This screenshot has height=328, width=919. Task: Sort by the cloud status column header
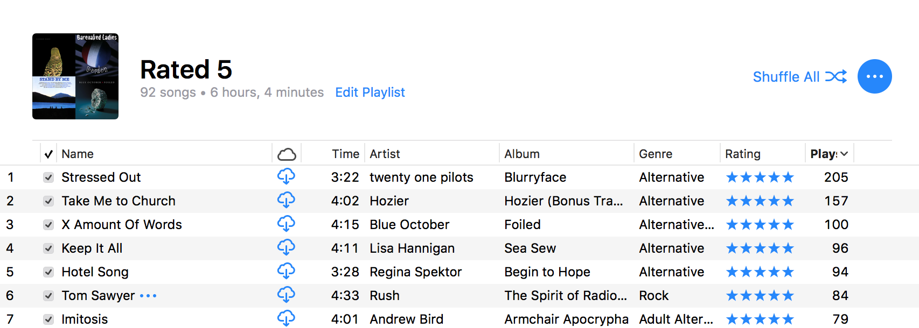point(287,154)
